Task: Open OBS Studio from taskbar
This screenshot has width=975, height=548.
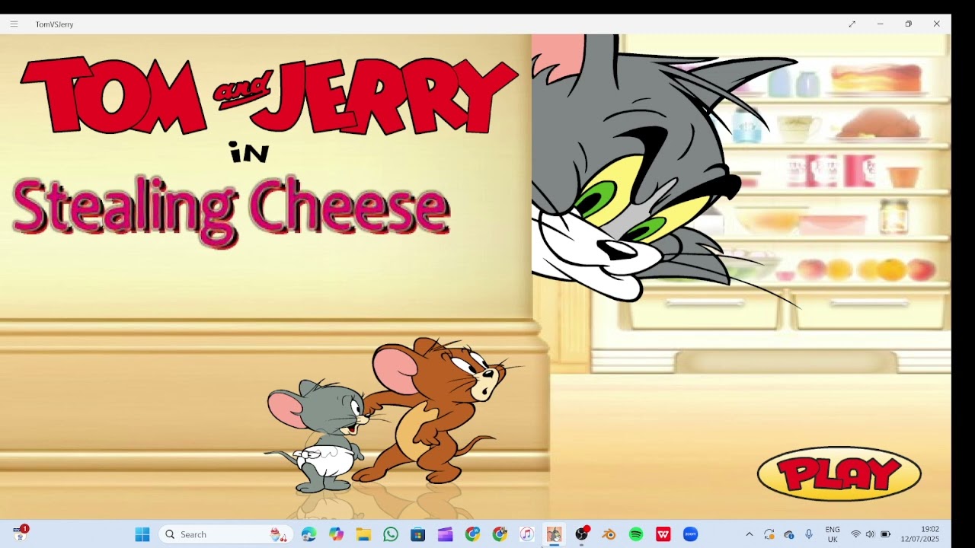Action: pyautogui.click(x=582, y=534)
